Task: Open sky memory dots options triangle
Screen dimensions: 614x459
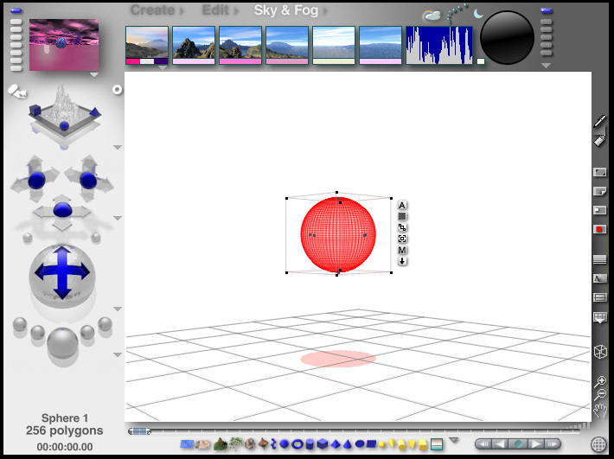Action: pos(547,66)
